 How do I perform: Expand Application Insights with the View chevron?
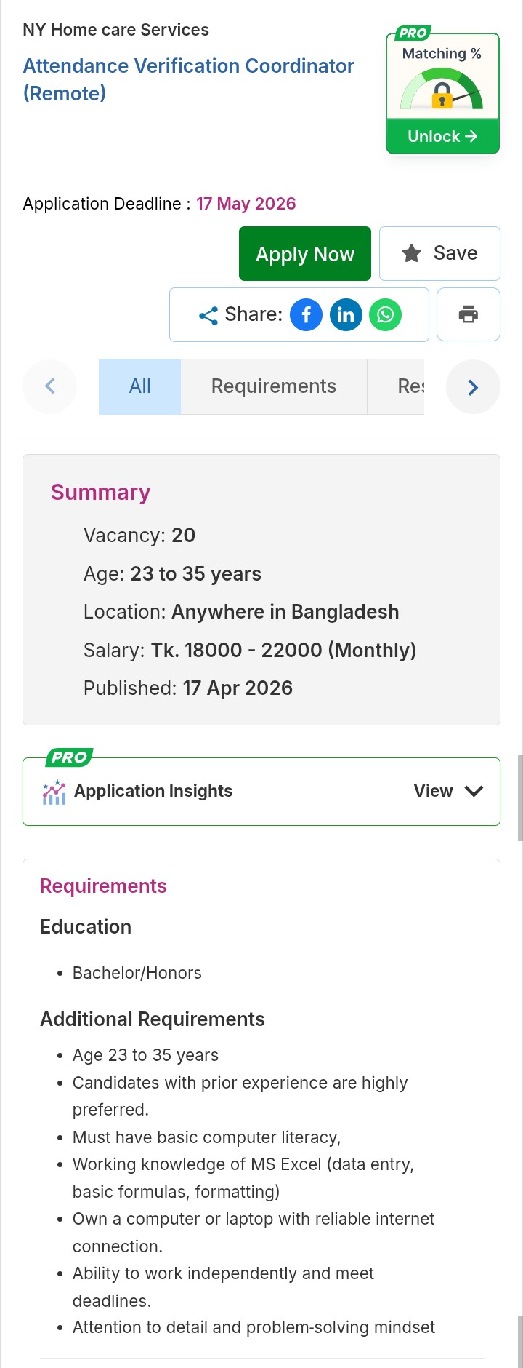[x=474, y=791]
